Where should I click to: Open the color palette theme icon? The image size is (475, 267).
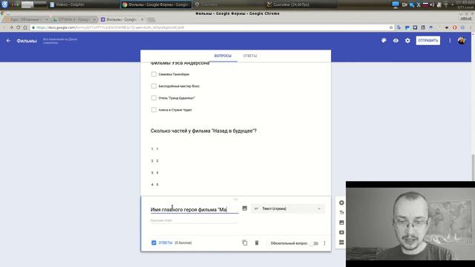[x=384, y=41]
